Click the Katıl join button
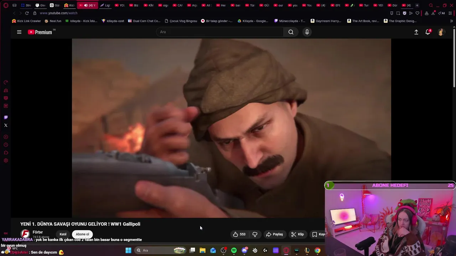 pos(63,234)
